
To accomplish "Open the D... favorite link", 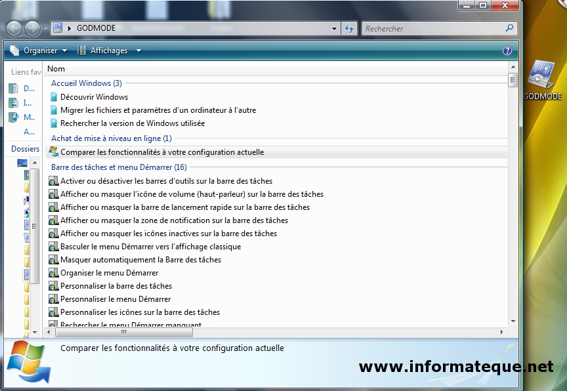I will click(29, 88).
